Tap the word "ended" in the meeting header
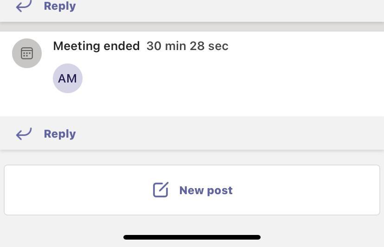 point(122,46)
